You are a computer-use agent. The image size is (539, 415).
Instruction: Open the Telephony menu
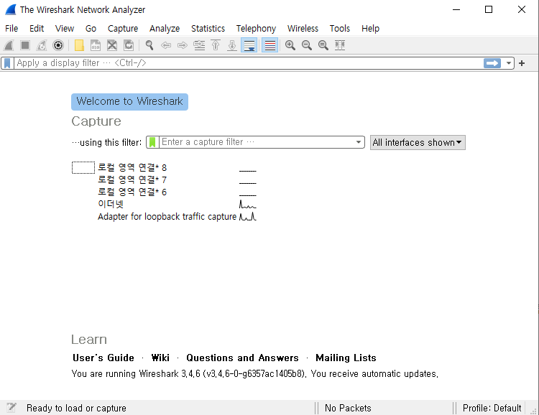[x=256, y=29]
